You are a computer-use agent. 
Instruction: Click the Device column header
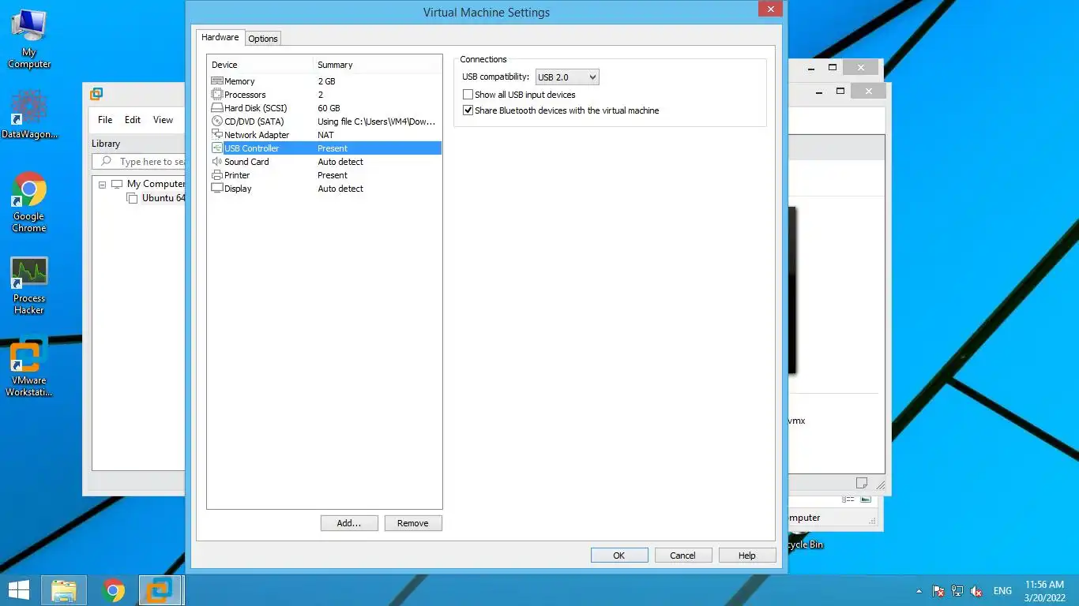point(260,65)
